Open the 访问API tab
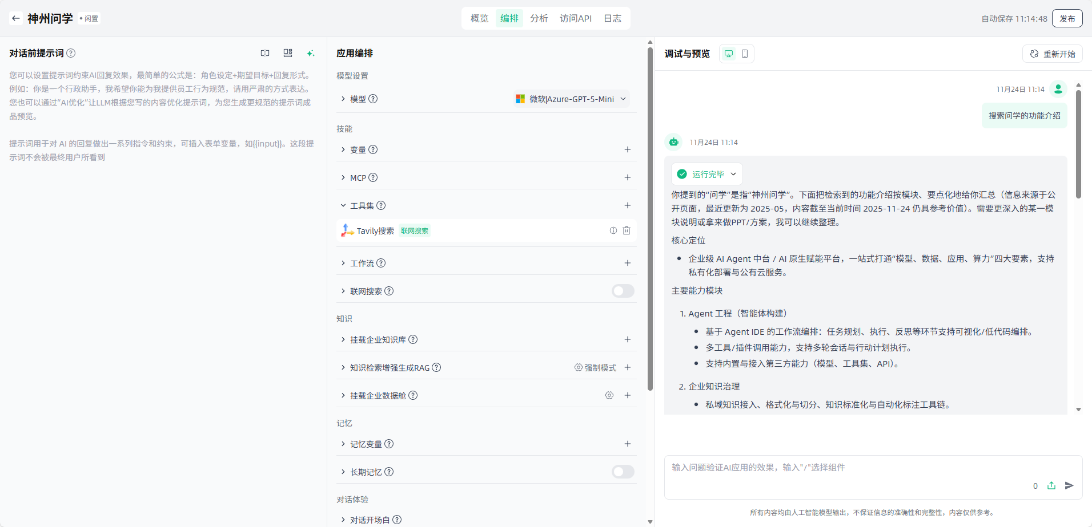 pos(576,18)
